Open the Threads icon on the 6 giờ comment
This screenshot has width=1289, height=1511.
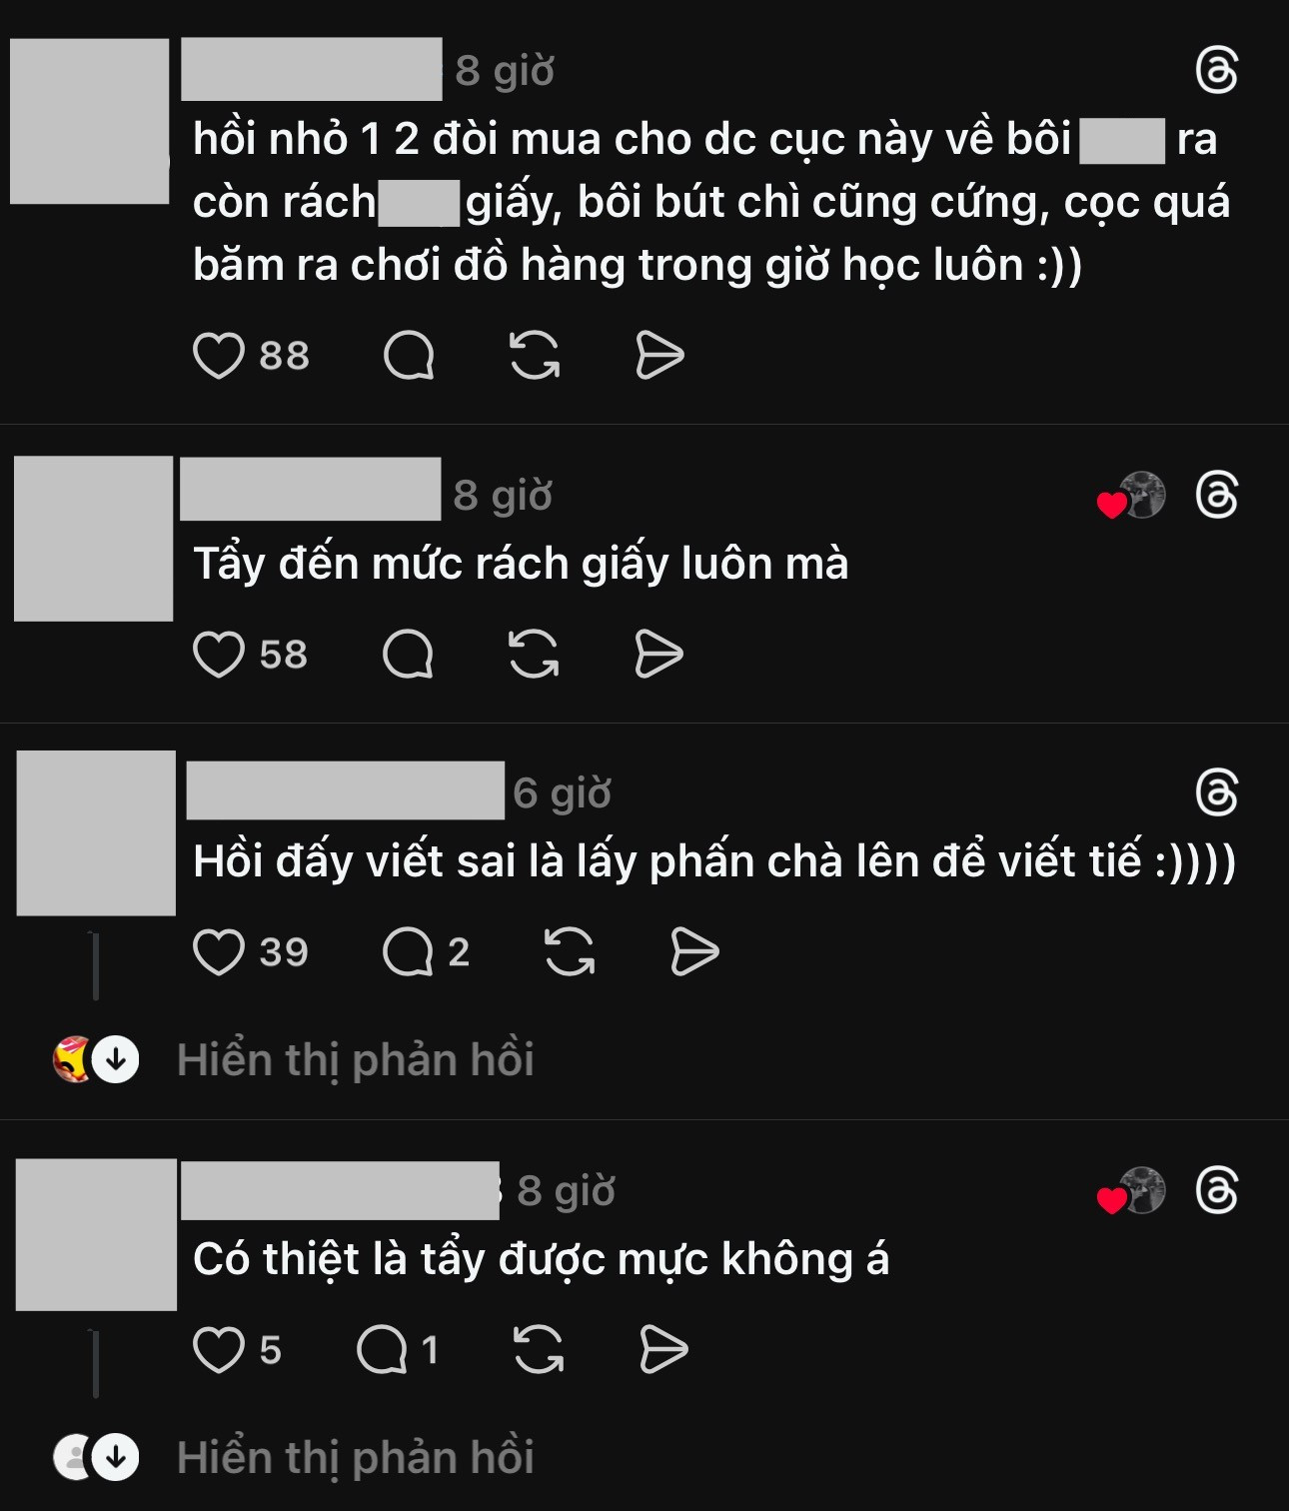pyautogui.click(x=1217, y=793)
